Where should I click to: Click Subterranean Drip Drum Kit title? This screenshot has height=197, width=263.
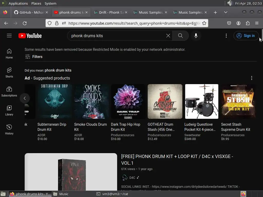click(52, 127)
